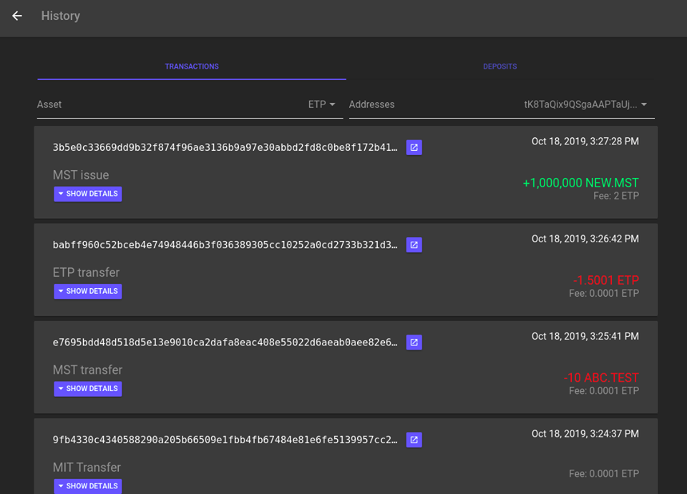Screen dimensions: 687x494
Task: Show details for the MST transfer
Action: pos(88,388)
